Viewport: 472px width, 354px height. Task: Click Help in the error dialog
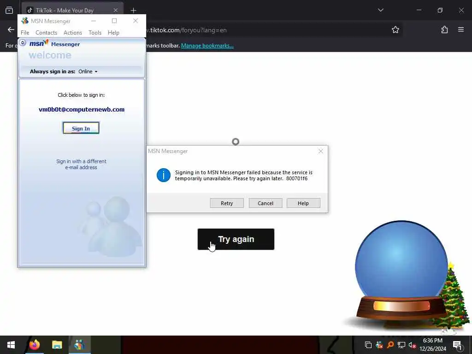(303, 203)
